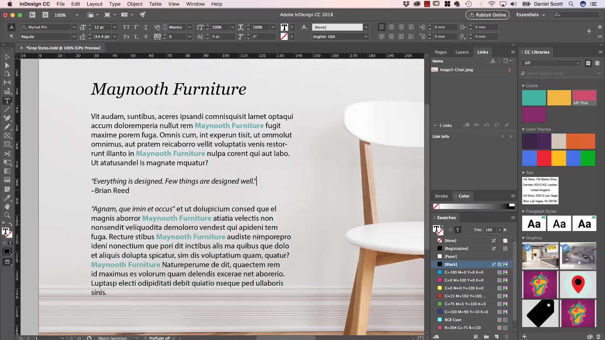Open the Layout menu
The width and height of the screenshot is (605, 340).
click(x=95, y=4)
